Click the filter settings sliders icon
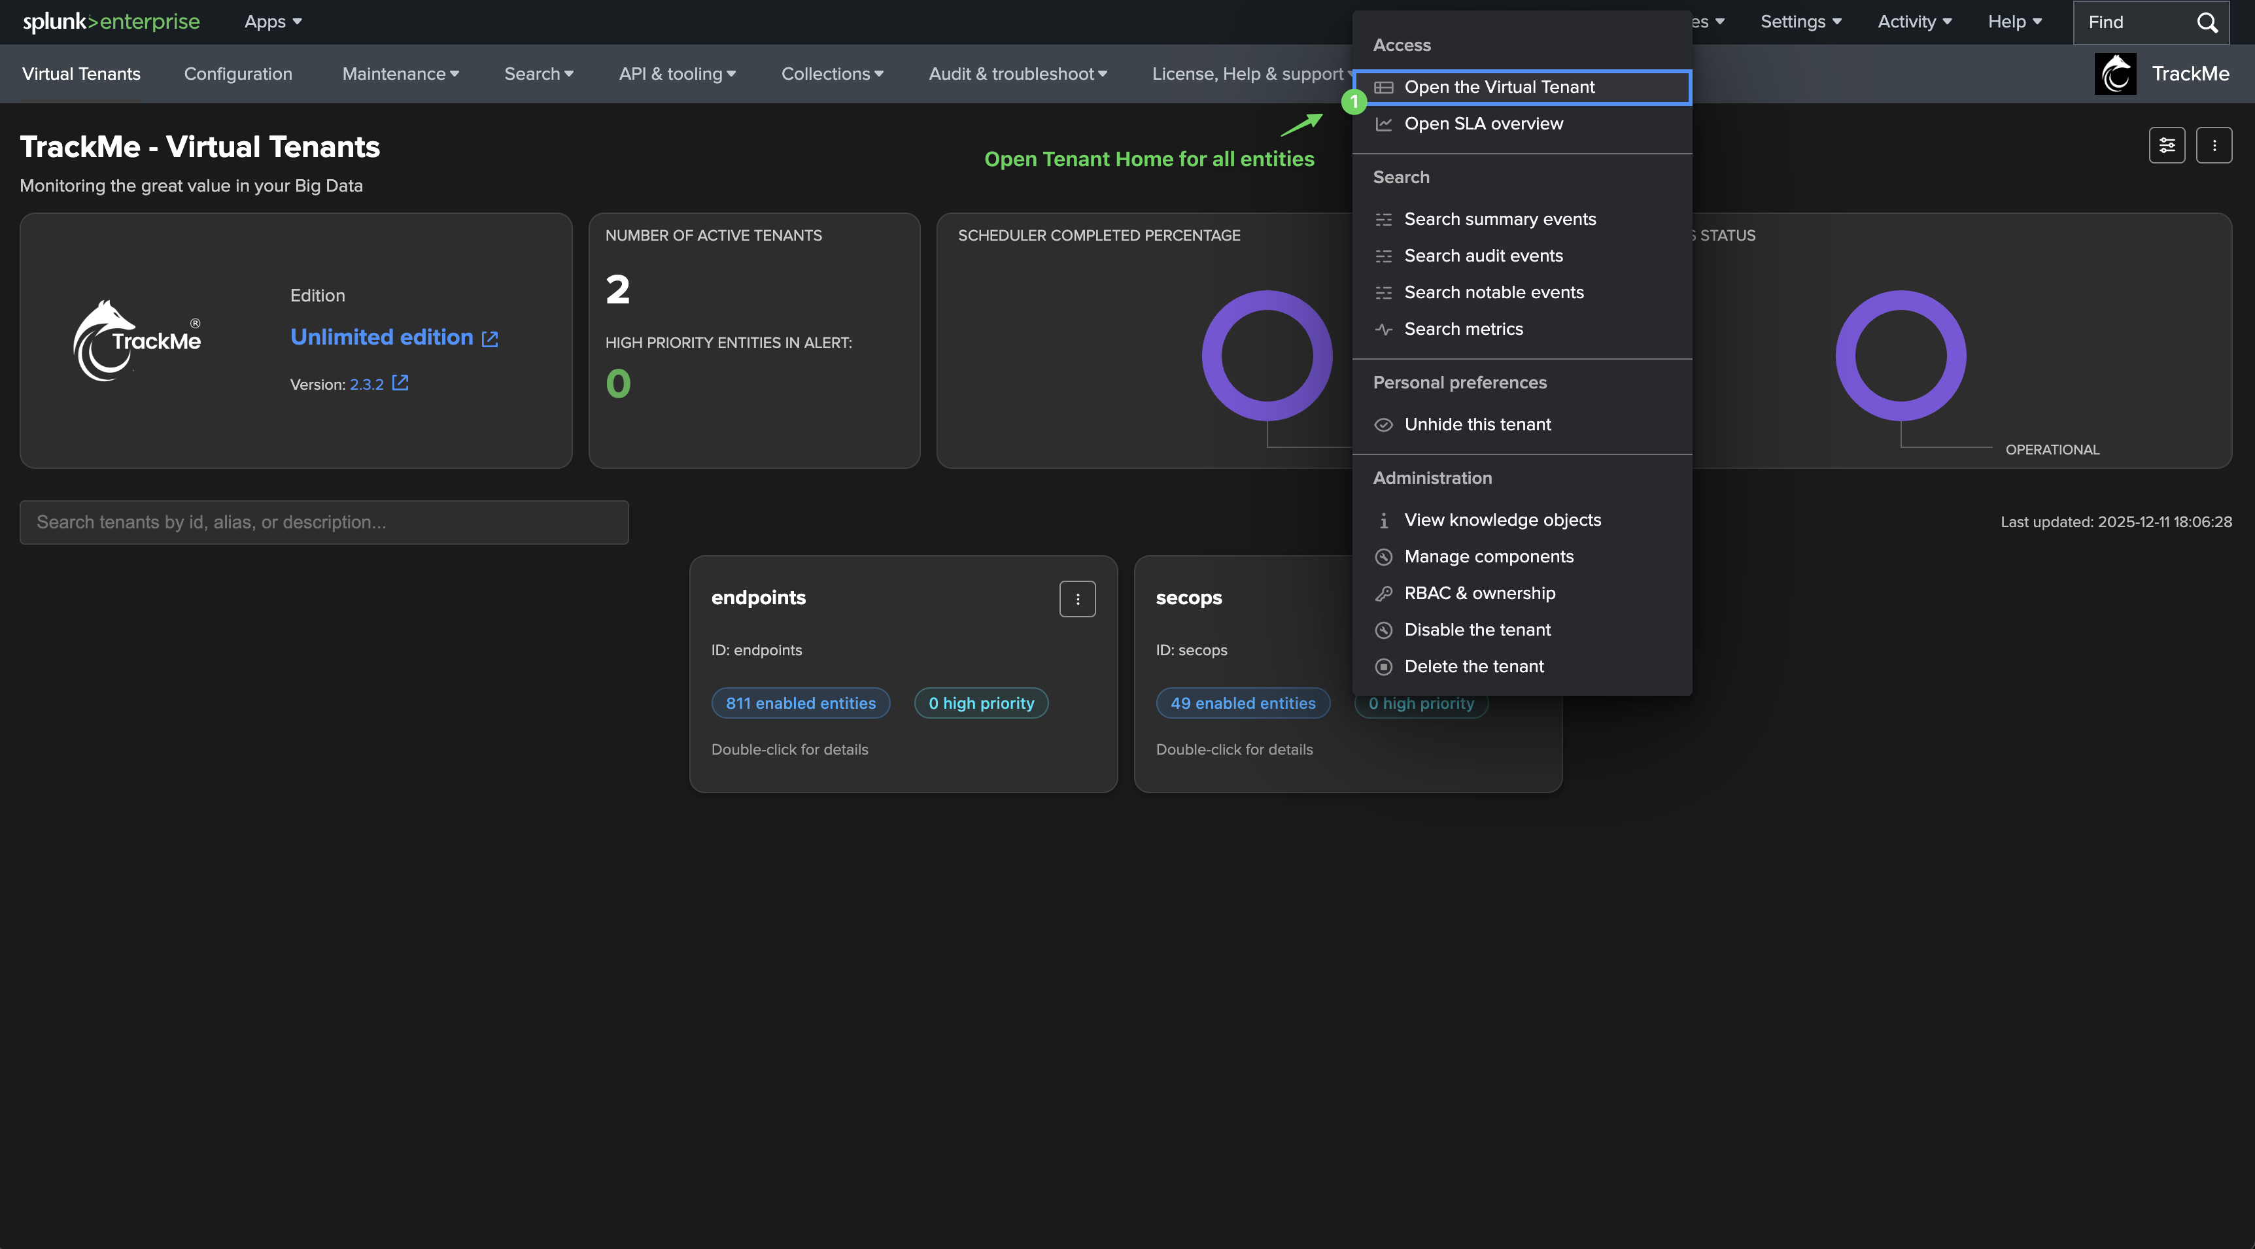 tap(2167, 145)
